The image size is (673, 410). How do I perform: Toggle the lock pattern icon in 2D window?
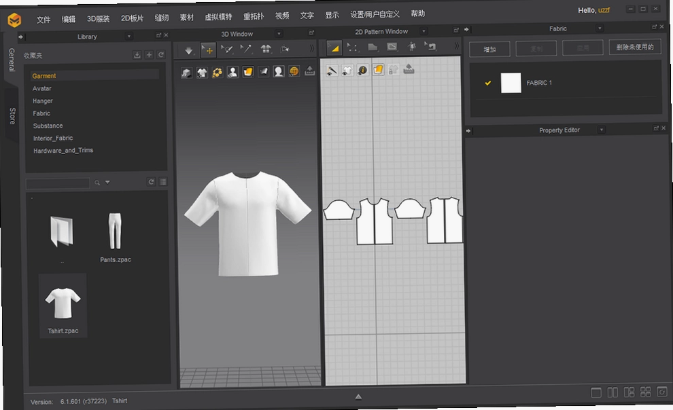[393, 69]
